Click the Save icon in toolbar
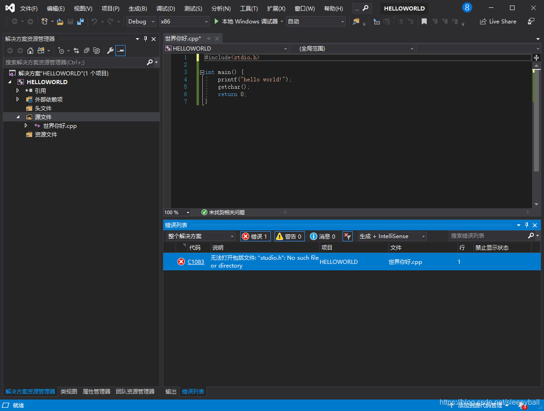The height and width of the screenshot is (411, 544). 70,22
